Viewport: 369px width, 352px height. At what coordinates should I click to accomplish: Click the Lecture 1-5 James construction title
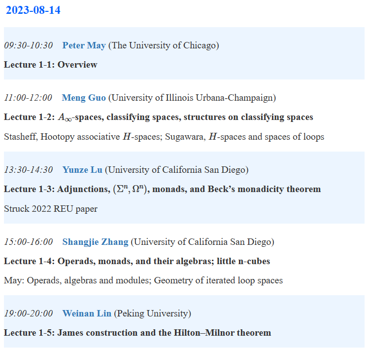tap(137, 333)
